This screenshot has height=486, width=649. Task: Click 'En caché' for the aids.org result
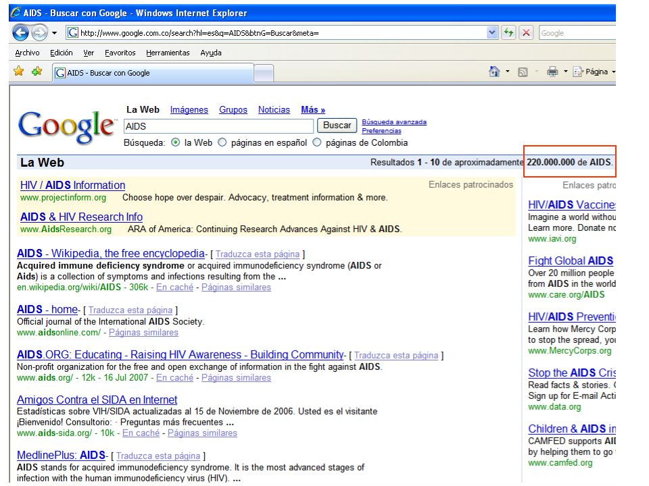(x=174, y=378)
